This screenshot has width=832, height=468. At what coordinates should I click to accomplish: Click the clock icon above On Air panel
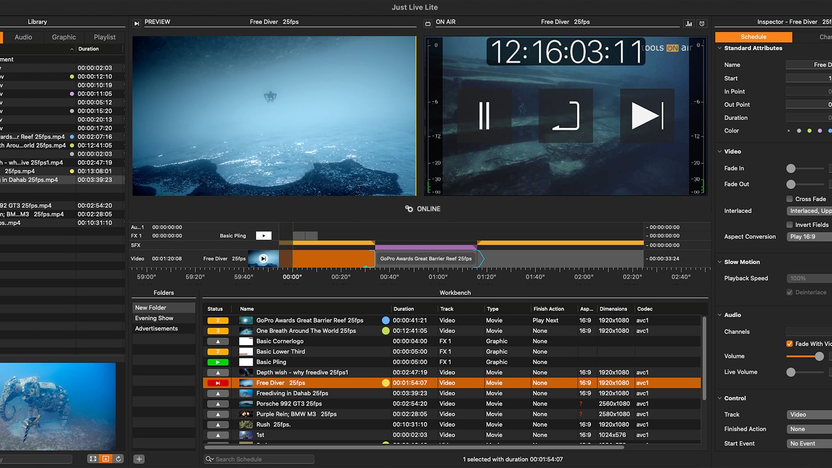(702, 23)
